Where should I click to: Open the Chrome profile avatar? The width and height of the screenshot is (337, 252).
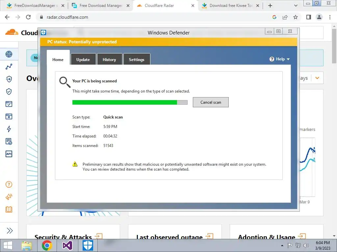pos(319,17)
